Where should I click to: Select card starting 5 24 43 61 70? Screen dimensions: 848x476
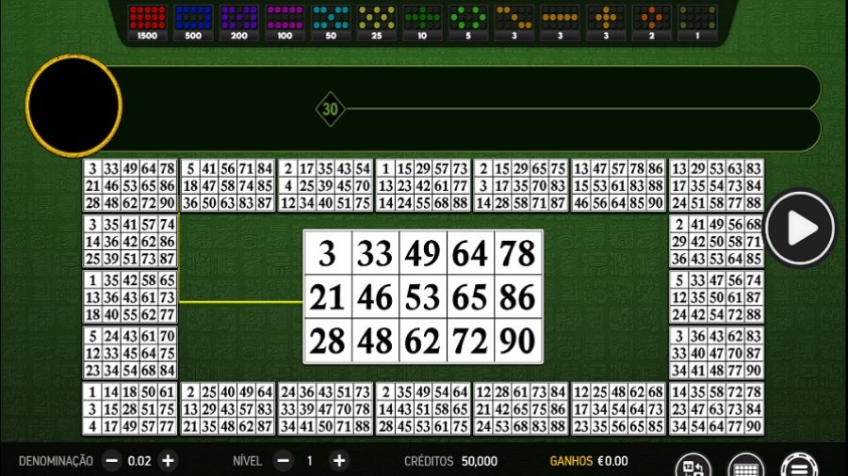130,353
